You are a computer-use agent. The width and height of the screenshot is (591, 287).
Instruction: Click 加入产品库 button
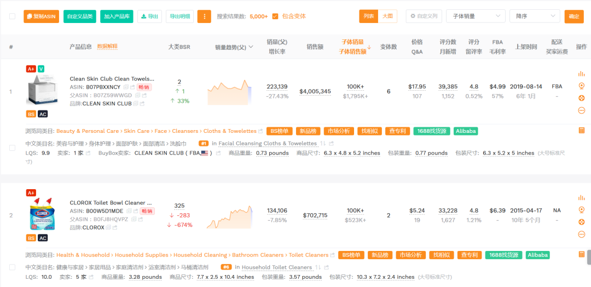point(117,16)
